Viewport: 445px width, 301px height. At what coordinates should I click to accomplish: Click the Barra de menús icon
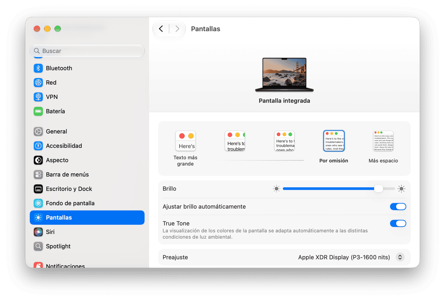[x=38, y=174]
